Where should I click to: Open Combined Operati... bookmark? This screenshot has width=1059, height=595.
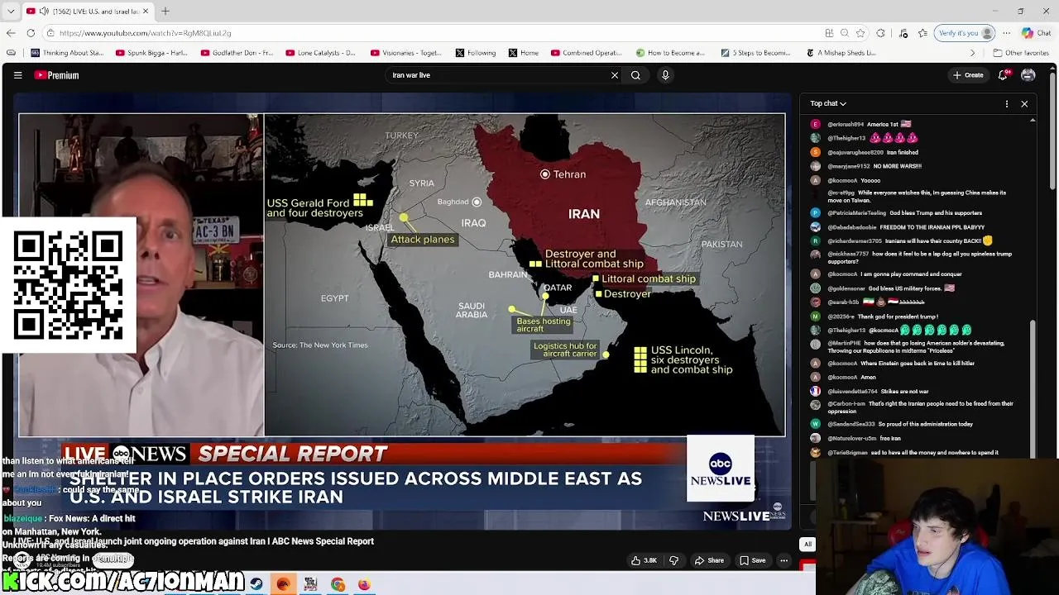pos(587,53)
